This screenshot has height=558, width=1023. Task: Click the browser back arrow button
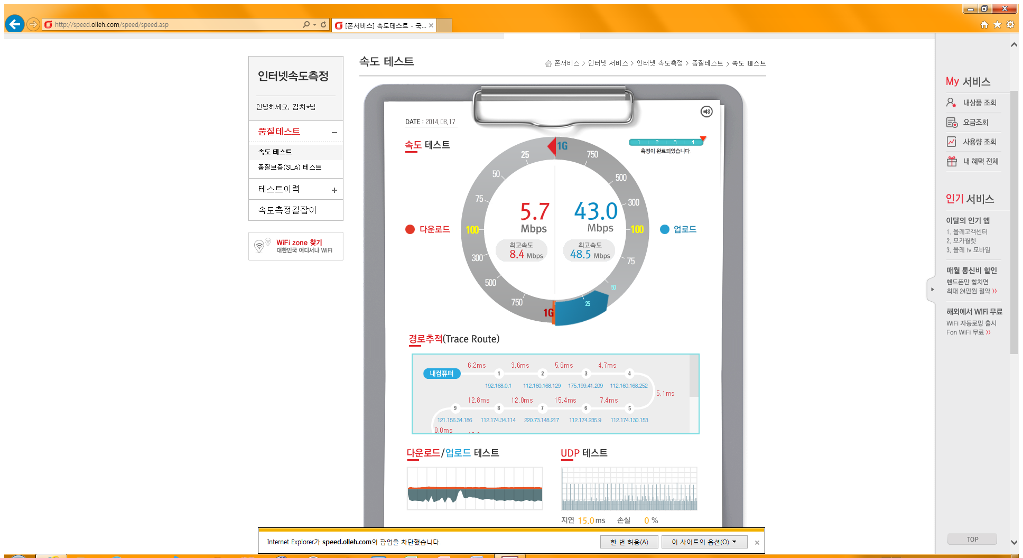pyautogui.click(x=15, y=24)
